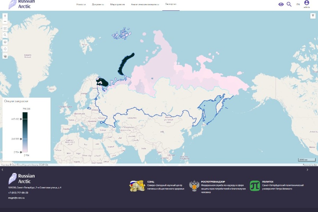The height and width of the screenshot is (212, 318).
Task: Click the 798 288 maximum legend value
Action: pyautogui.click(x=26, y=109)
